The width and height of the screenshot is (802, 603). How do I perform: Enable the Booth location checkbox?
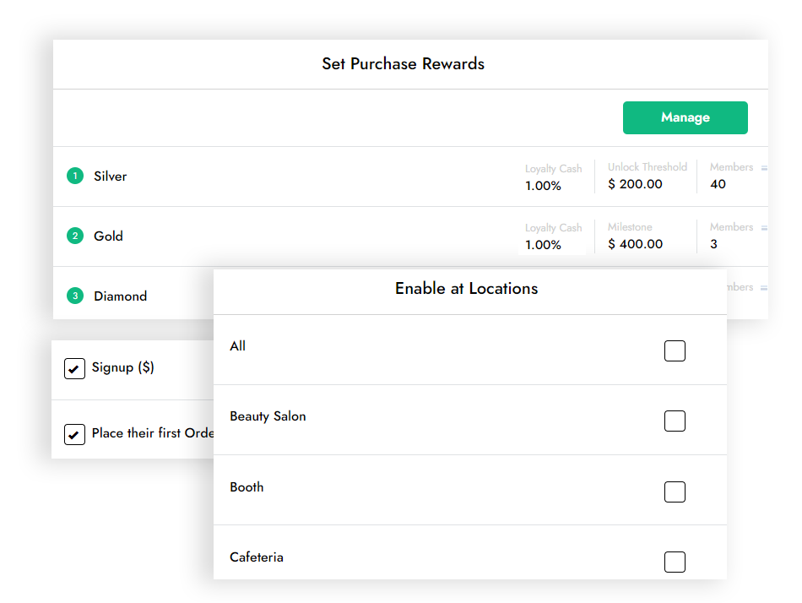click(675, 492)
